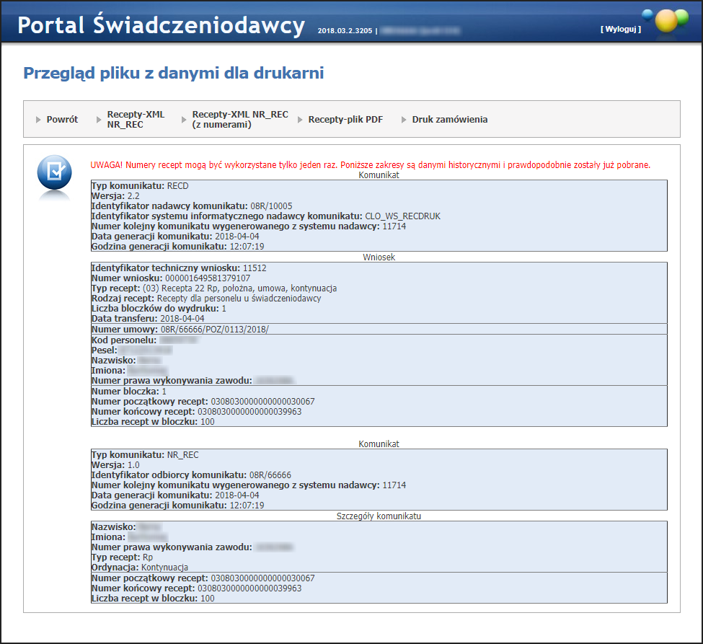Open Recepty-XML NR_REC (z numerami) menu item

[240, 120]
